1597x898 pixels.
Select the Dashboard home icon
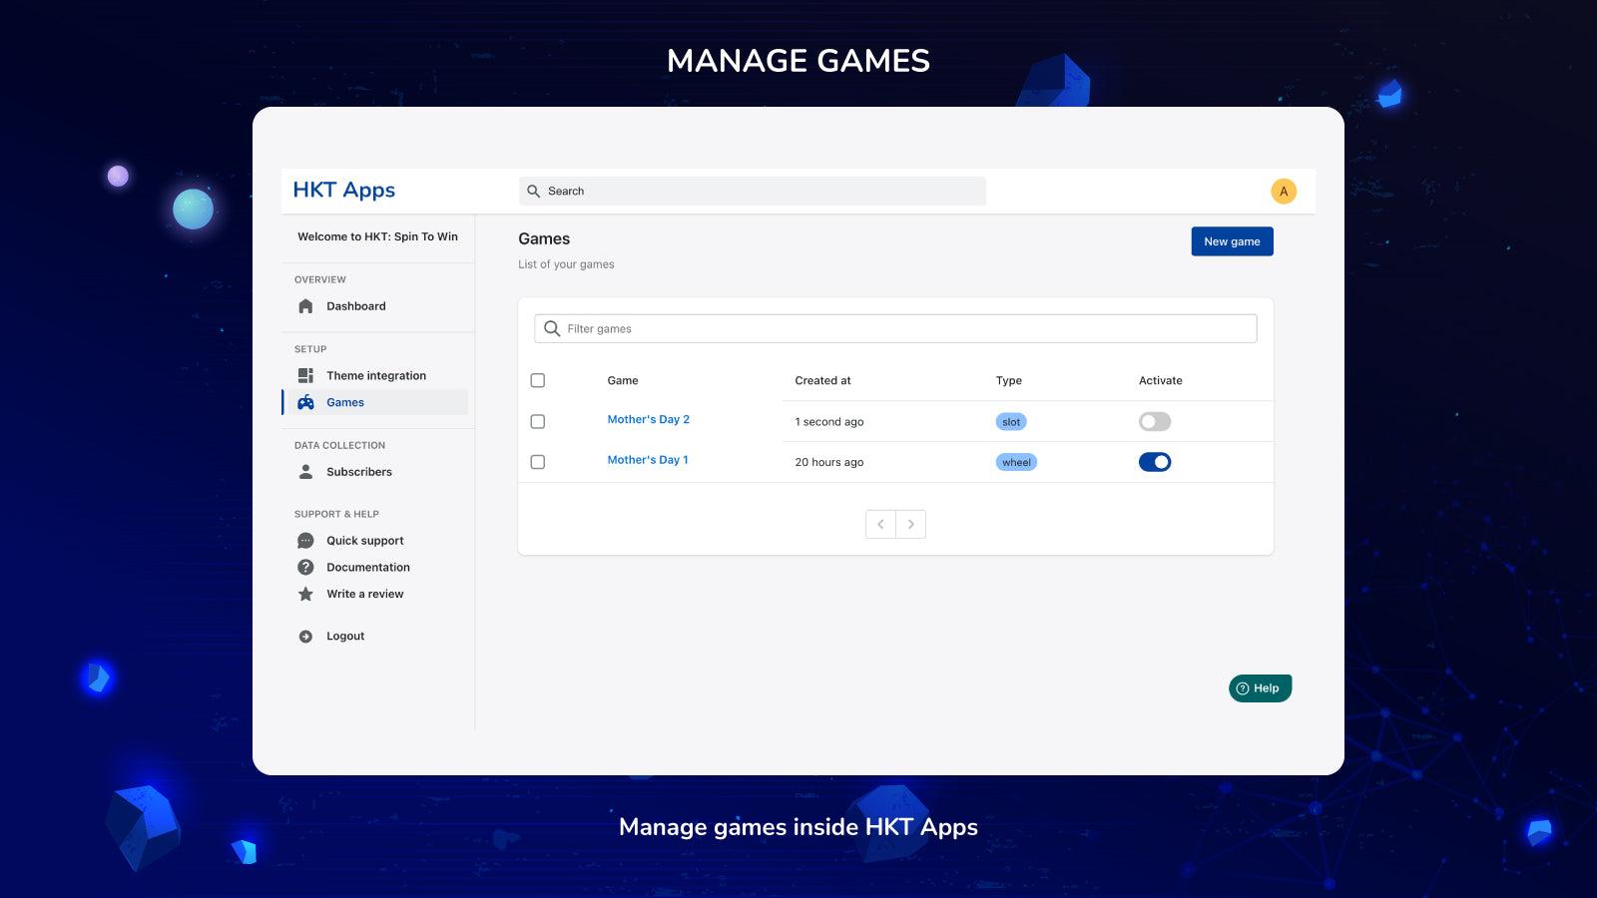point(305,306)
